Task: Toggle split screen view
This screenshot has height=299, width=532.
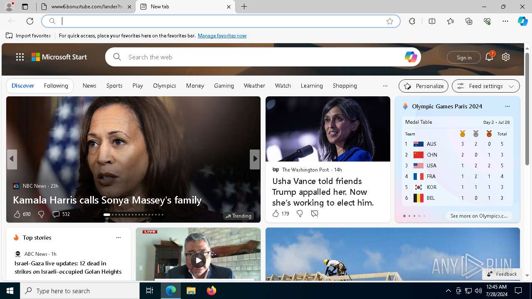Action: [432, 21]
